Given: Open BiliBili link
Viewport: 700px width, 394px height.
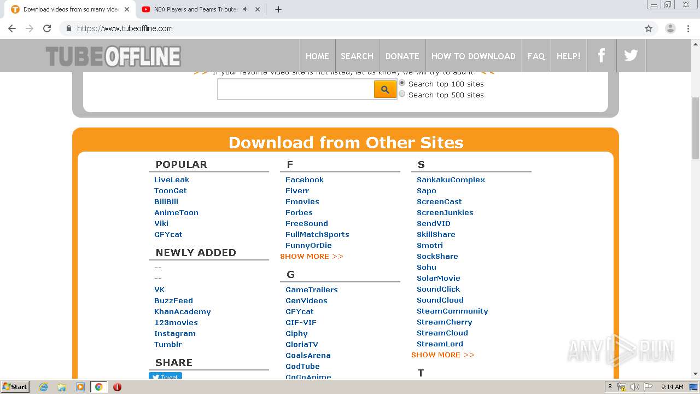Looking at the screenshot, I should tap(166, 201).
